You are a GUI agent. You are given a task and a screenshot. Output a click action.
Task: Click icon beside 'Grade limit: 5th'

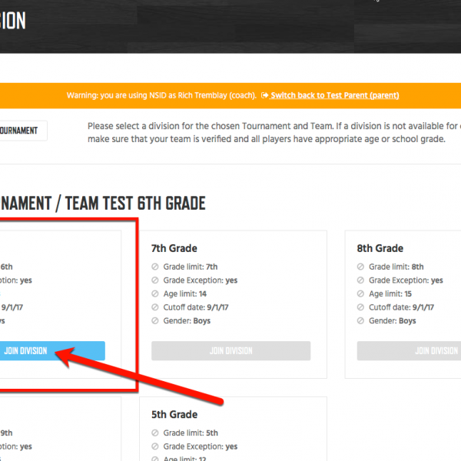coord(155,433)
